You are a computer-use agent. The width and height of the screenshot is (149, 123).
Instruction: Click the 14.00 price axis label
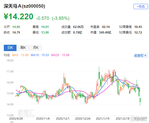tap(10, 104)
